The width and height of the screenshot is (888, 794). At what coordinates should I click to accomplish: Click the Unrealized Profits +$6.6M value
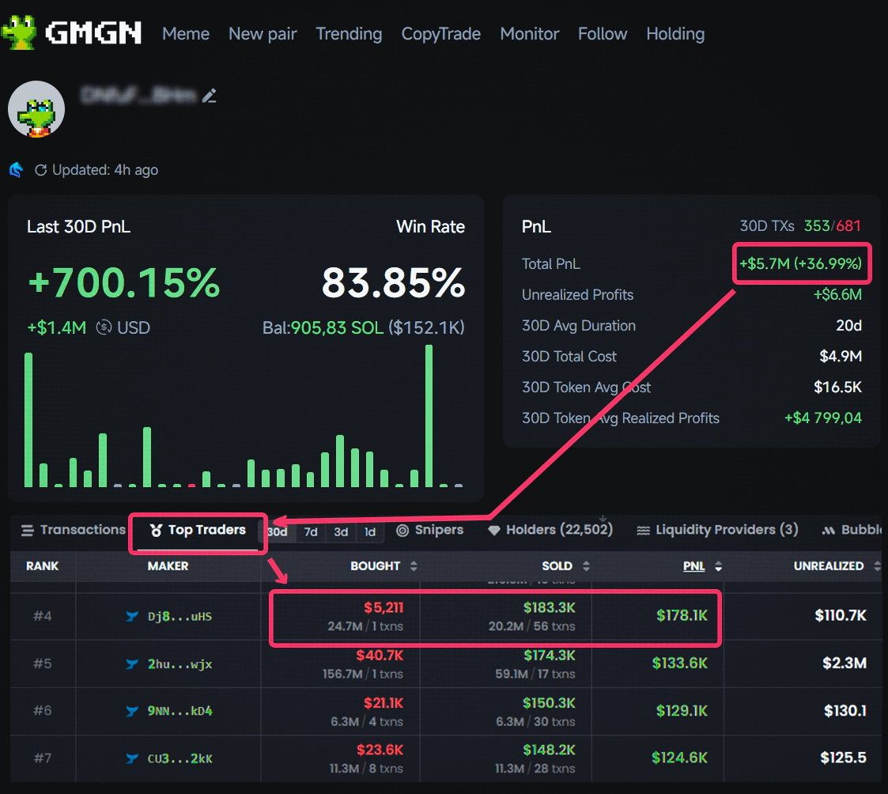coord(837,294)
